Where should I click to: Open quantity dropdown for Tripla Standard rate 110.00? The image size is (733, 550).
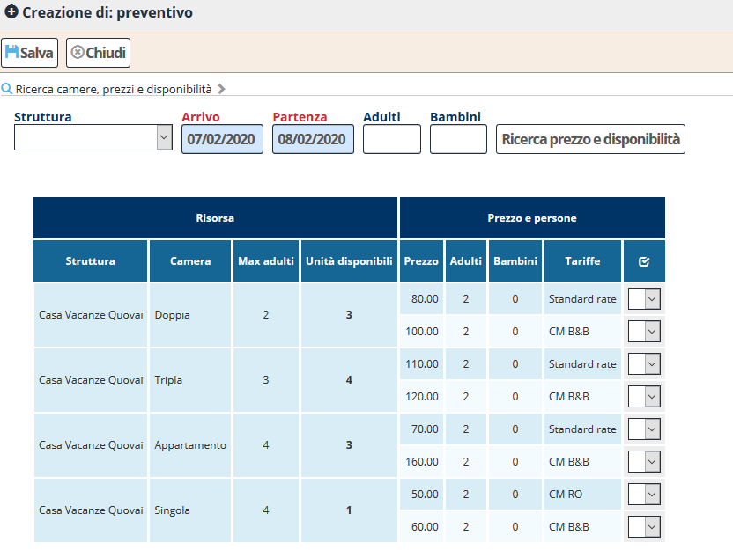click(644, 363)
